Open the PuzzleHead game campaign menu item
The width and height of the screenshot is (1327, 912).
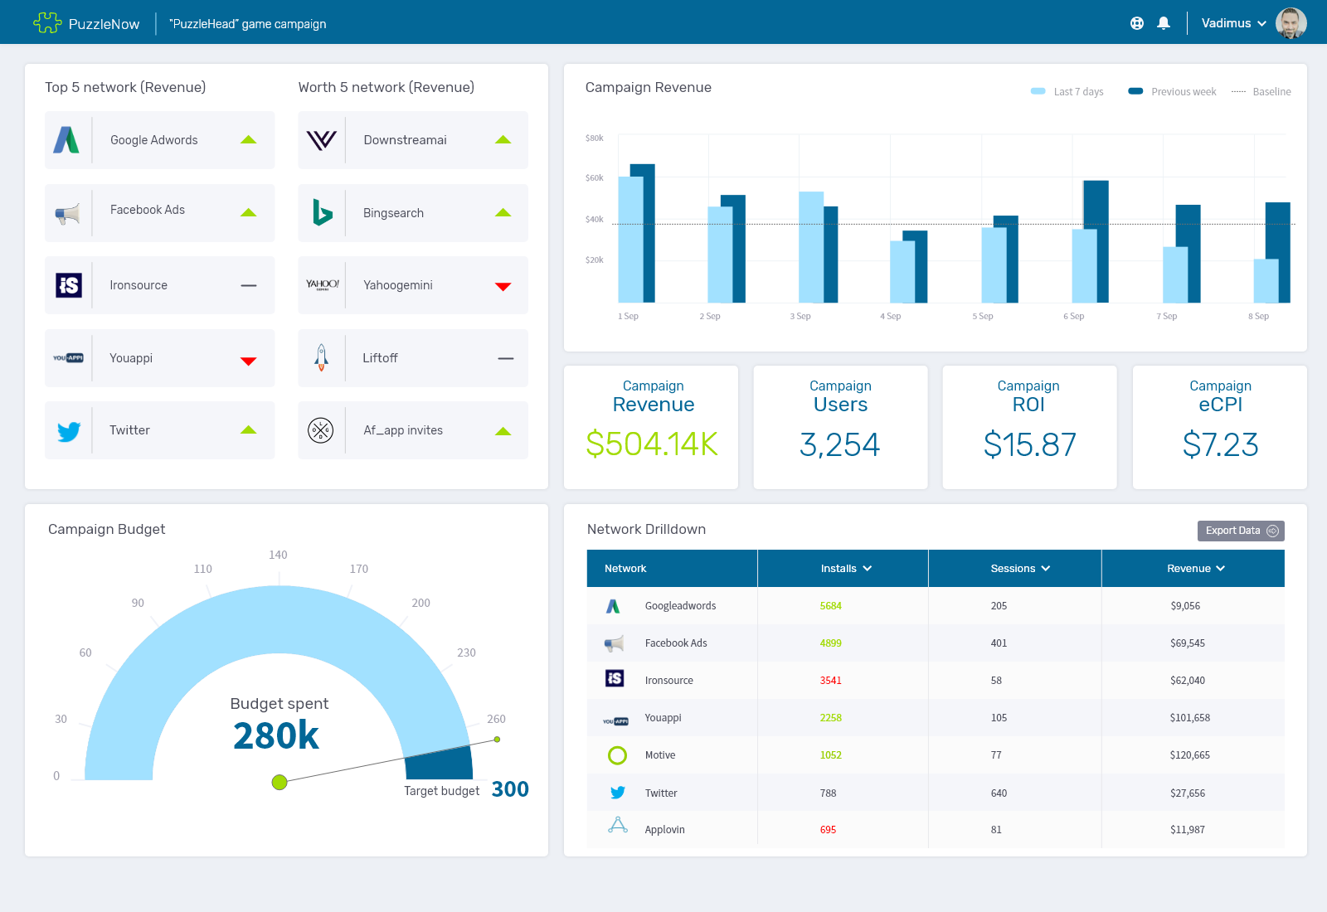pyautogui.click(x=246, y=23)
